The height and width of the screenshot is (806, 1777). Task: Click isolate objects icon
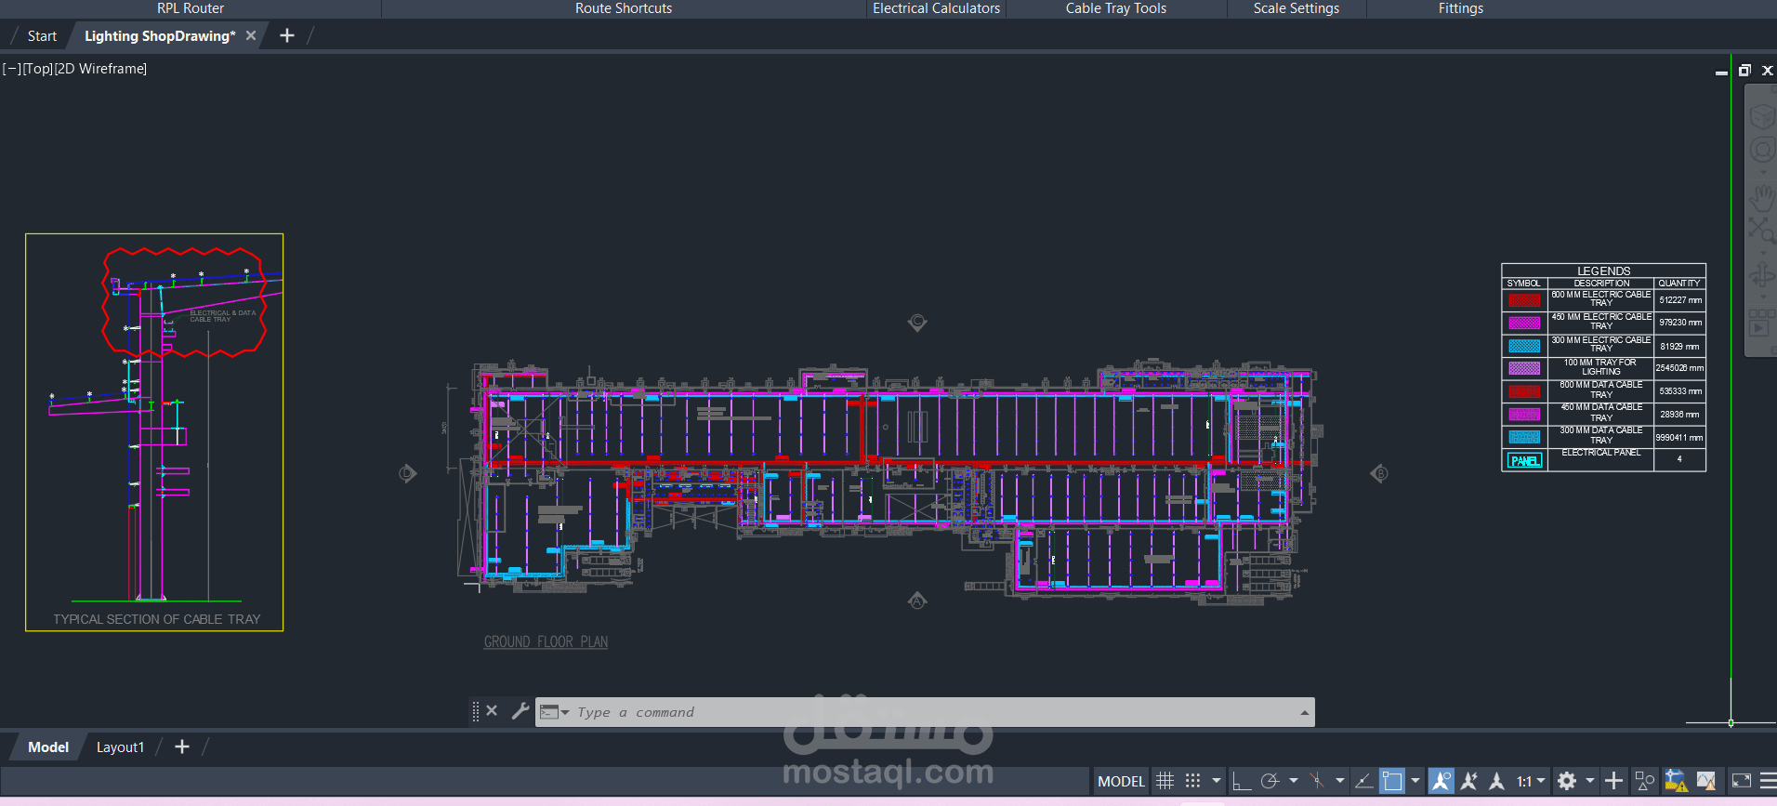coord(1644,781)
